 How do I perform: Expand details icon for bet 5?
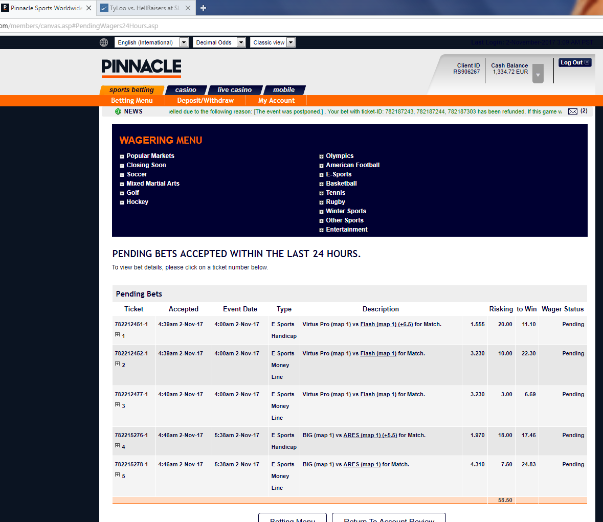[117, 475]
